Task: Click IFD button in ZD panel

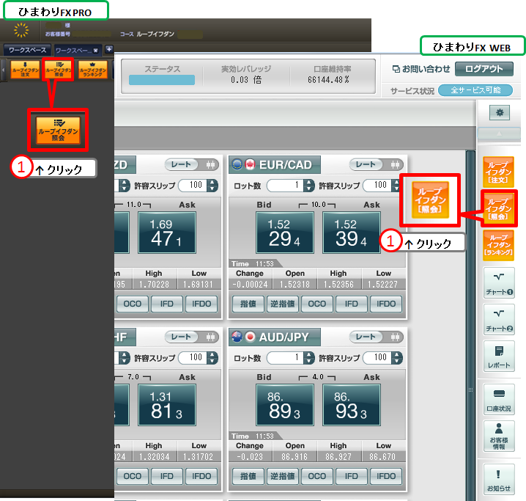Action: pyautogui.click(x=167, y=304)
